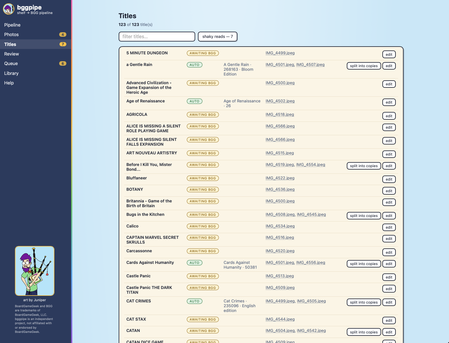Click the Juniper bagpiper artwork thumbnail

pos(35,271)
